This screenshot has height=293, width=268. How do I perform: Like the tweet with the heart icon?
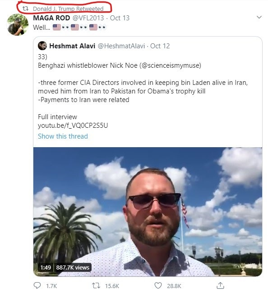coord(158,286)
